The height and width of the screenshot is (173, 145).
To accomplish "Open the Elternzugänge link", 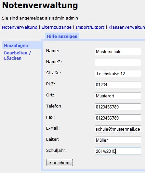I will [57, 27].
